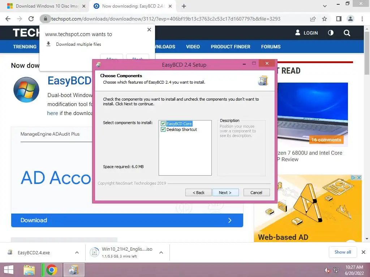Viewport: 370px width, 277px height.
Task: Click the laptop review thumbnail
Action: pyautogui.click(x=313, y=114)
